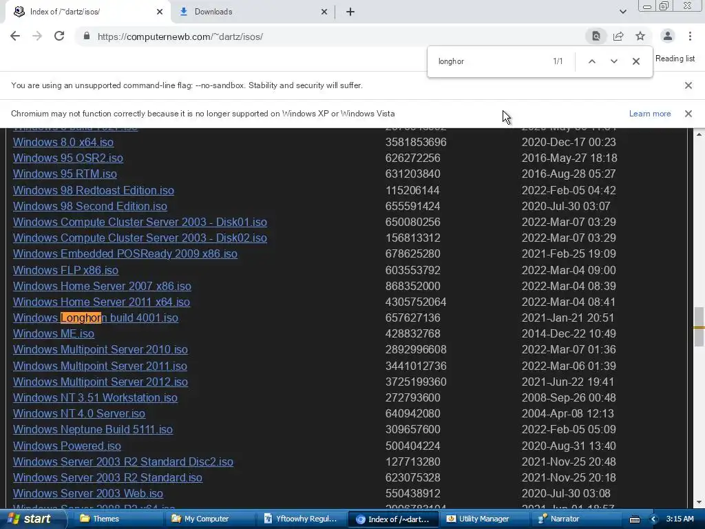Screen dimensions: 705x529
Task: Download Windows ME.iso
Action: [x=54, y=333]
